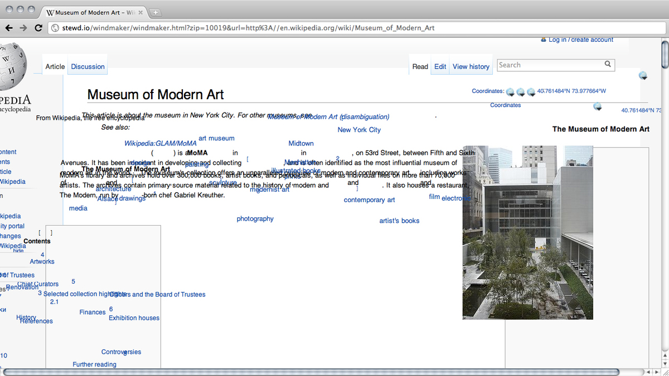Click the site info globe in address bar
669x376 pixels.
pos(55,28)
